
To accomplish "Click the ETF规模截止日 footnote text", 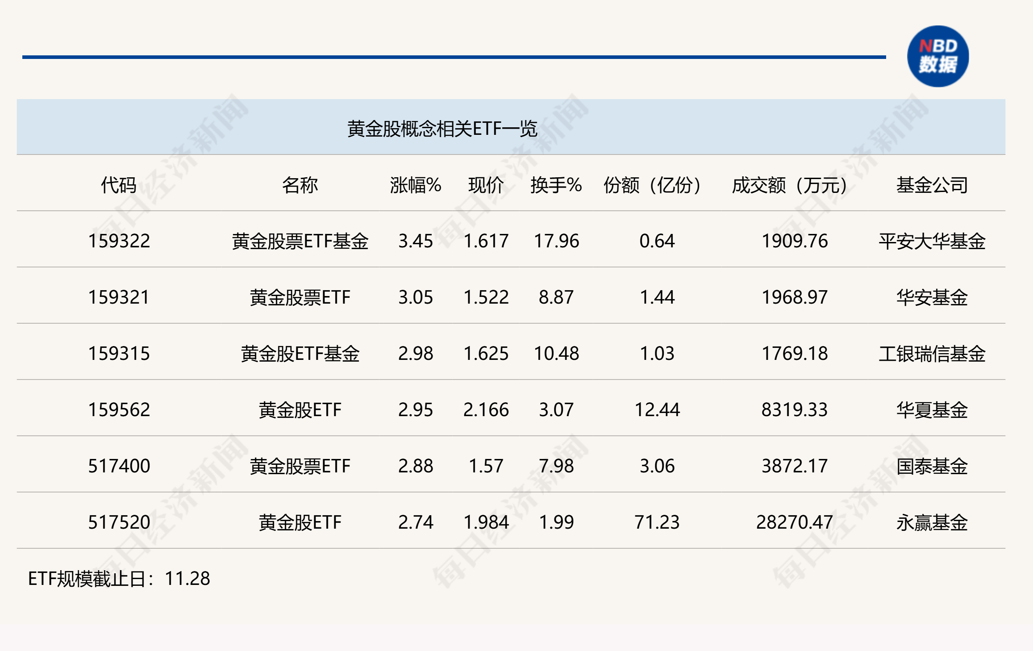I will 119,579.
